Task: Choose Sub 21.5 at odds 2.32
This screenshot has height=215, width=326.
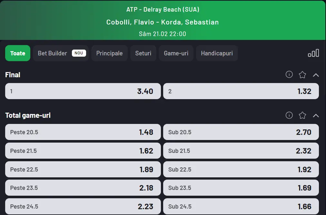Action: (241, 151)
